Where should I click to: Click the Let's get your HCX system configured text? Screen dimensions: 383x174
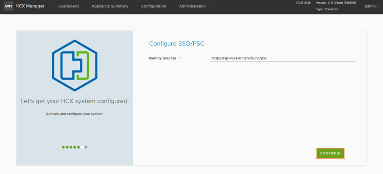click(x=75, y=101)
